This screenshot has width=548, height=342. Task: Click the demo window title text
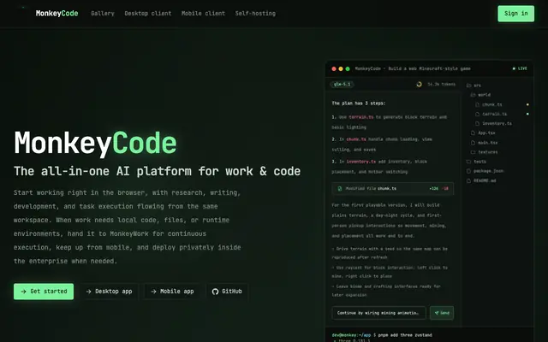[x=413, y=68]
